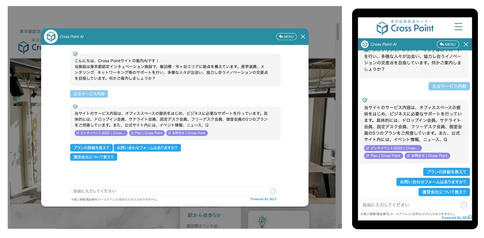Choose お問い合わせフォームはありますか? in desktop chat

(x=147, y=148)
